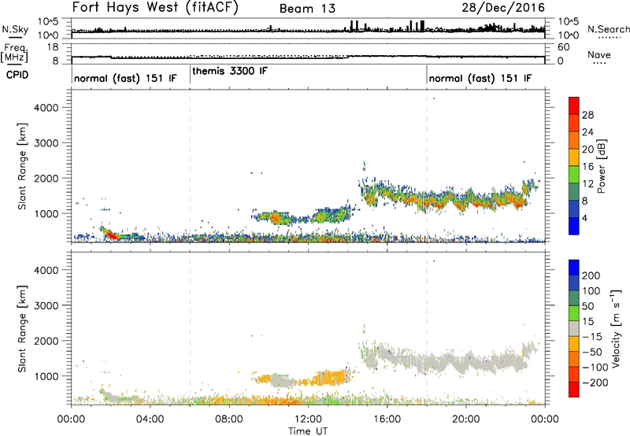
Task: Click the "16:00" time tick label
Action: 387,419
